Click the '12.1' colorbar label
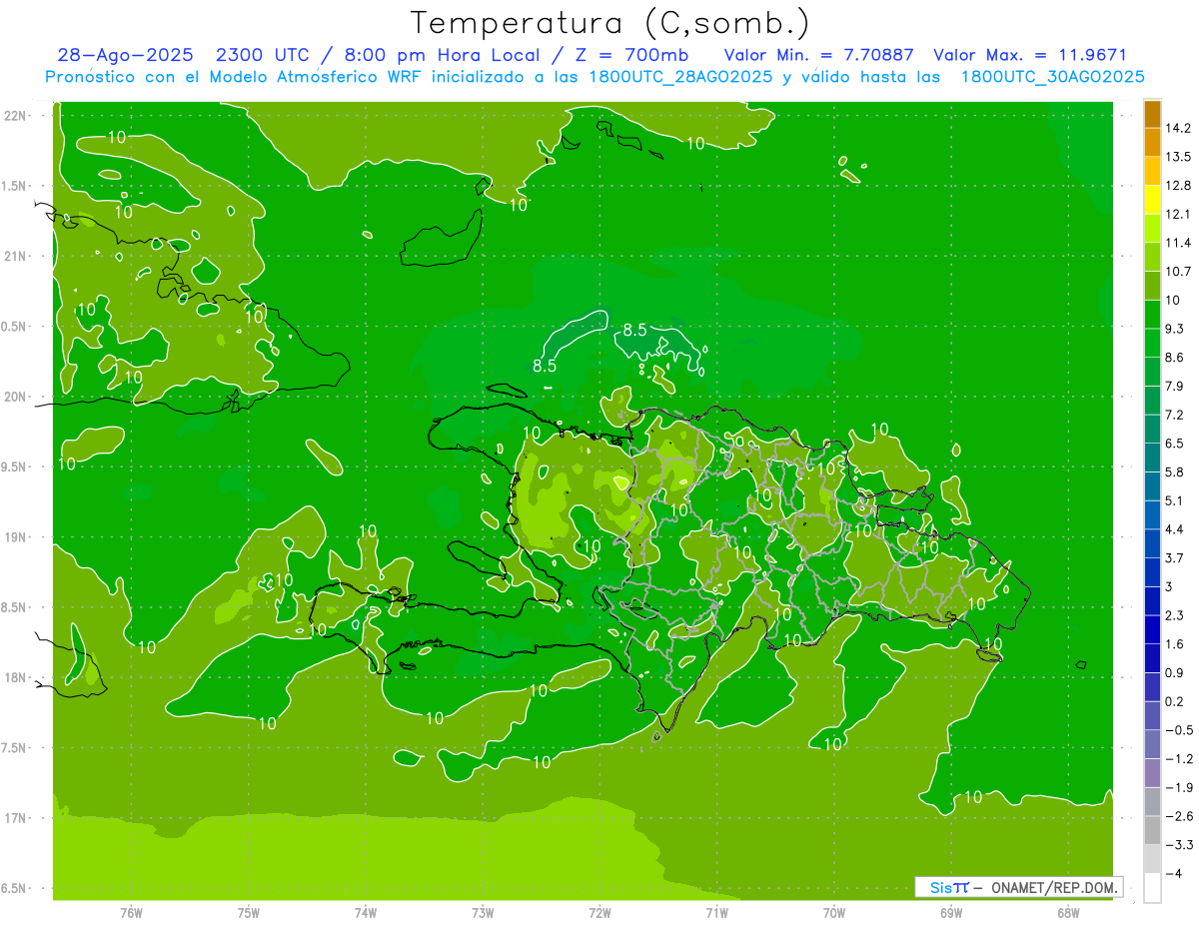Screen dimensions: 1199x926 tap(1178, 214)
